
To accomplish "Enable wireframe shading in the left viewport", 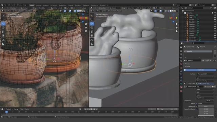I will [78, 11].
